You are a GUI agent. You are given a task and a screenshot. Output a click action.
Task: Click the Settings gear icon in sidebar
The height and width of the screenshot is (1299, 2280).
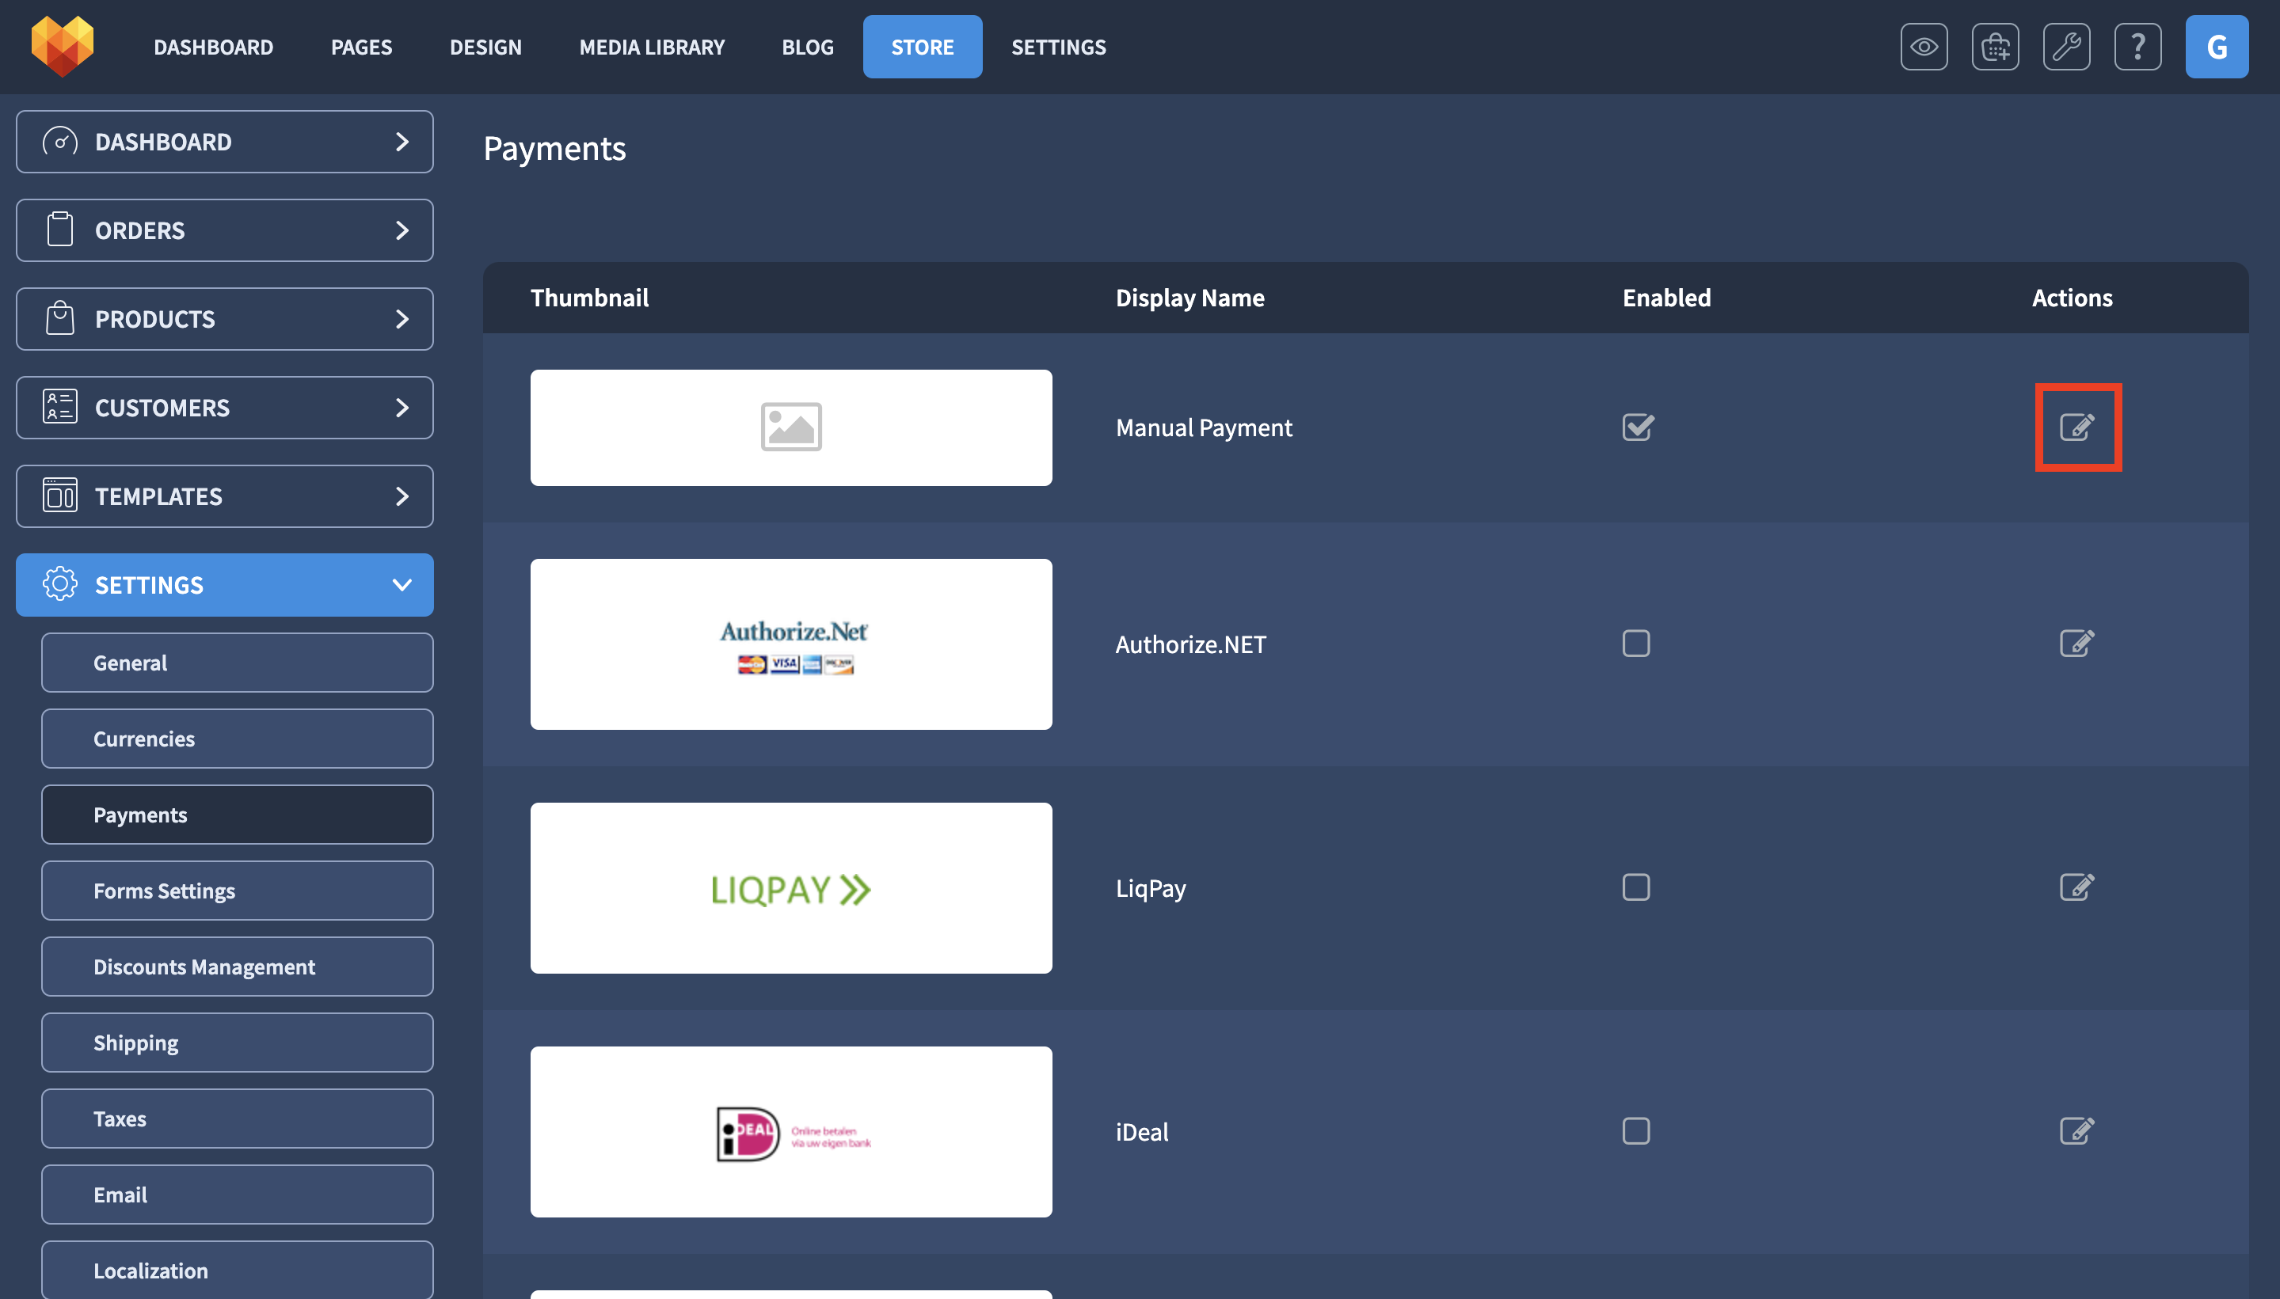59,584
